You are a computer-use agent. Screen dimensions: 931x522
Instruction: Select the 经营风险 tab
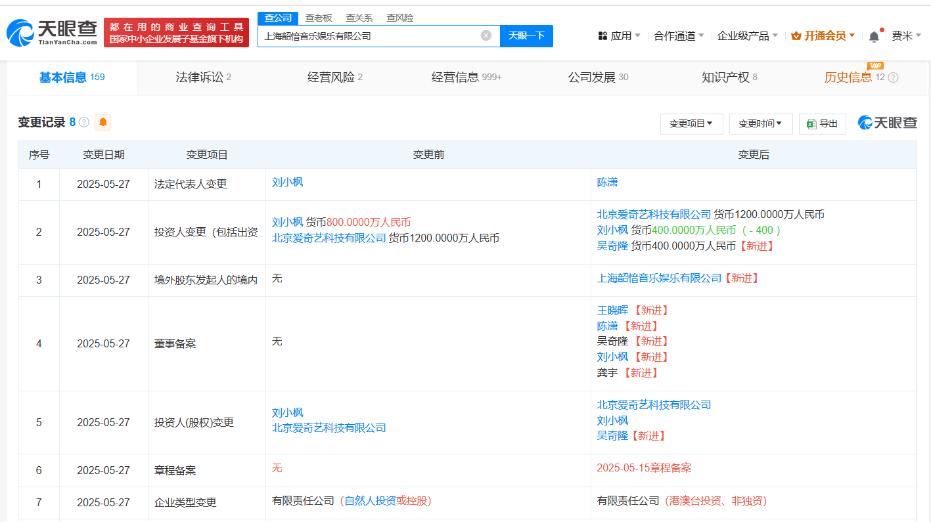point(335,77)
